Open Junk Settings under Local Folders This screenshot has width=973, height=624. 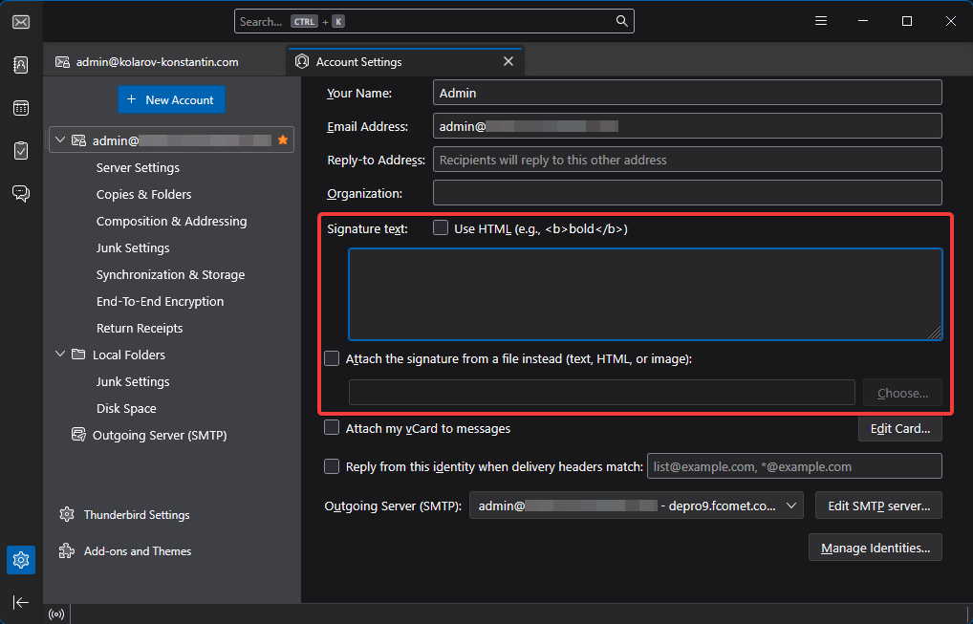pos(133,381)
